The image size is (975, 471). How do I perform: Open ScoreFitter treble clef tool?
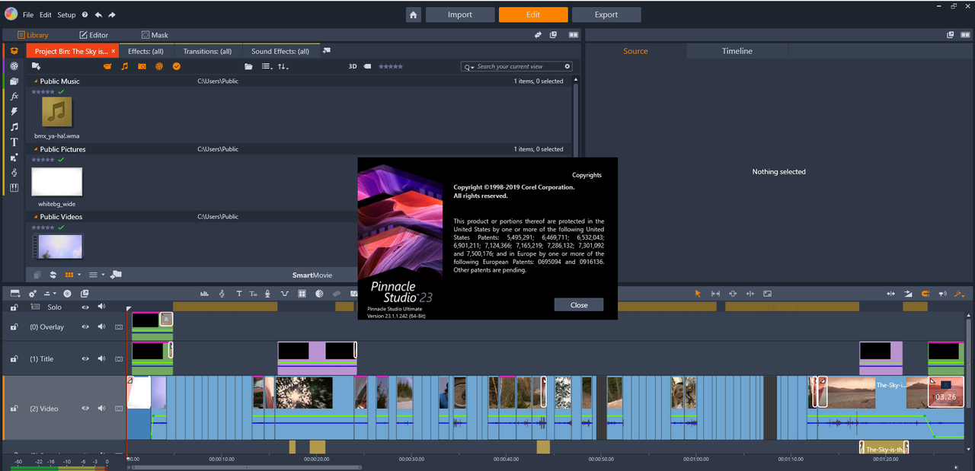tap(222, 294)
